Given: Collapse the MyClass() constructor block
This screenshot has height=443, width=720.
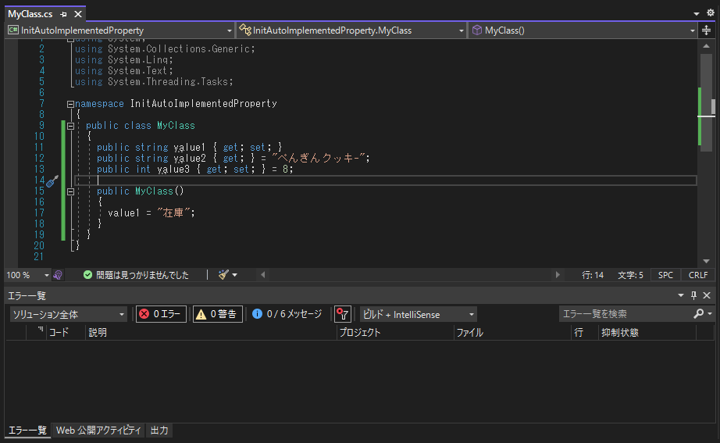Looking at the screenshot, I should (x=70, y=191).
